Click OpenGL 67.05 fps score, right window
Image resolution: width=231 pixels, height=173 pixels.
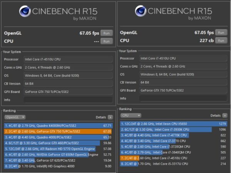204,33
